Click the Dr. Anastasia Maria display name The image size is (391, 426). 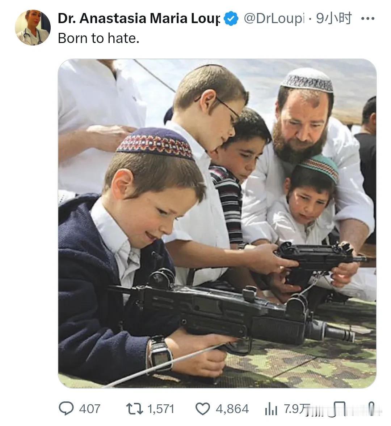[x=139, y=18]
